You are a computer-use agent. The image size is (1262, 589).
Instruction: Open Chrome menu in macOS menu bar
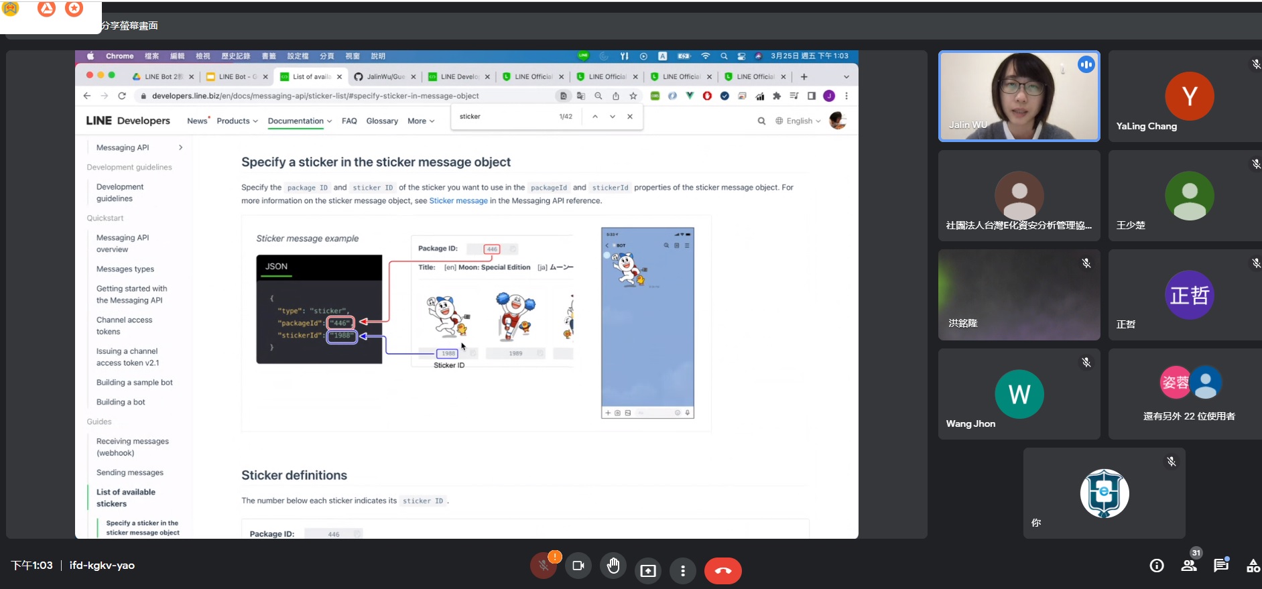[119, 56]
